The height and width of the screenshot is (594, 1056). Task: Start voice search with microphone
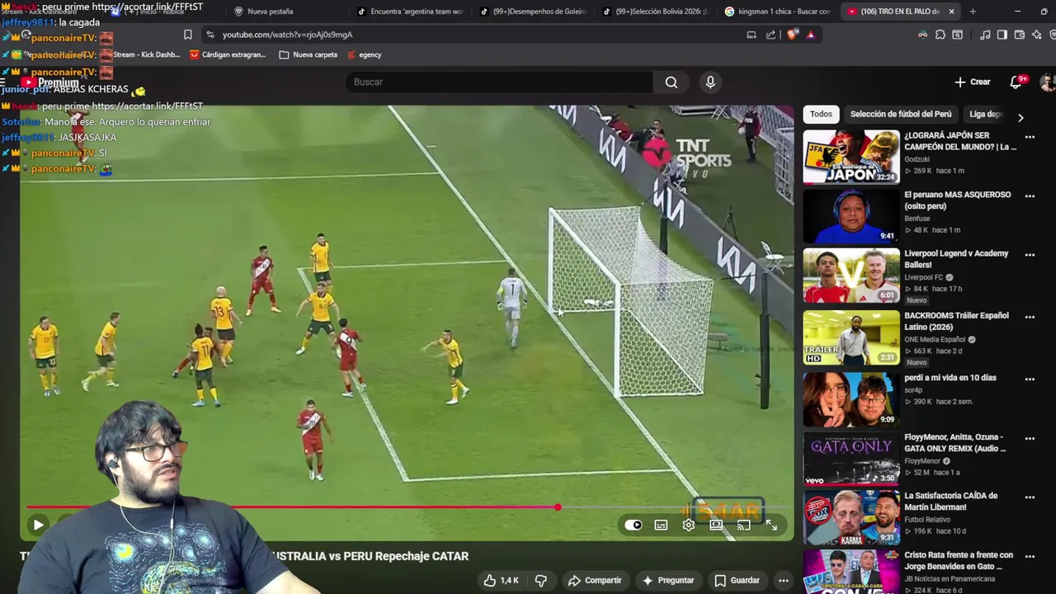[710, 82]
